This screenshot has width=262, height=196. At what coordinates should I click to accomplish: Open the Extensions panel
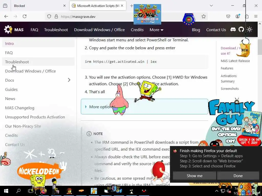[247, 16]
